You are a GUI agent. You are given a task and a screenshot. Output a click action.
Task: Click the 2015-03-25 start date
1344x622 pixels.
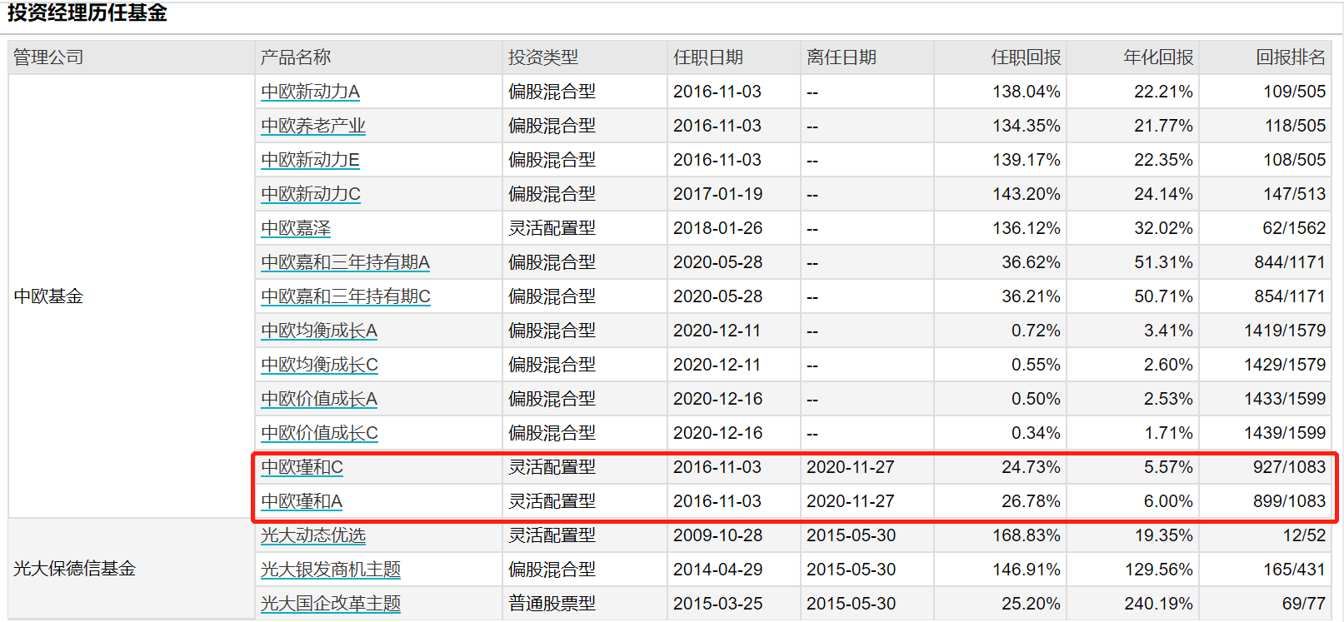click(x=717, y=604)
